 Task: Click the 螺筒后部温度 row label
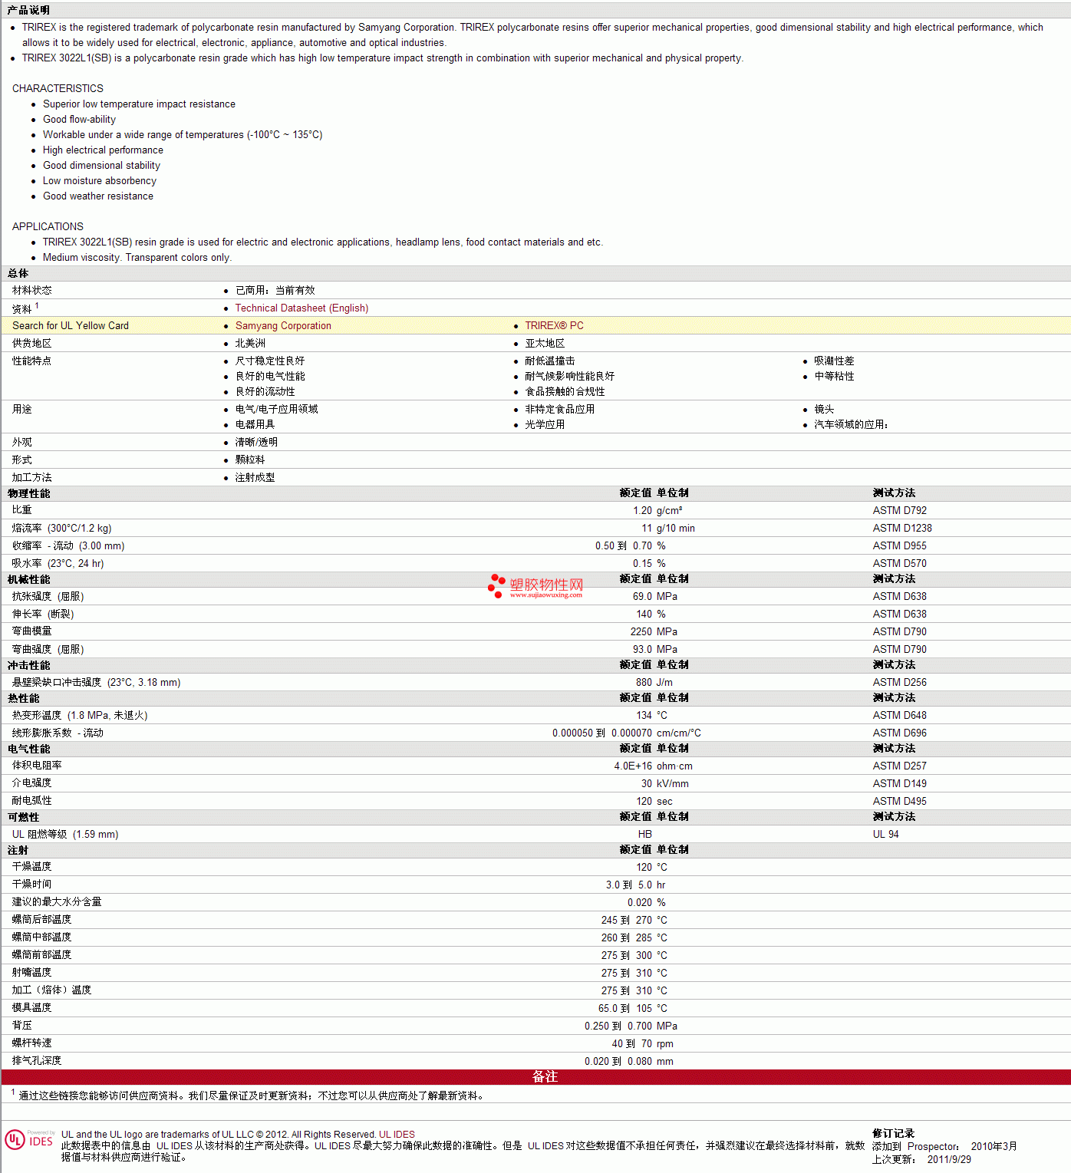point(41,920)
